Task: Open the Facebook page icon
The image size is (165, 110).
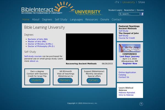Action: (142, 14)
